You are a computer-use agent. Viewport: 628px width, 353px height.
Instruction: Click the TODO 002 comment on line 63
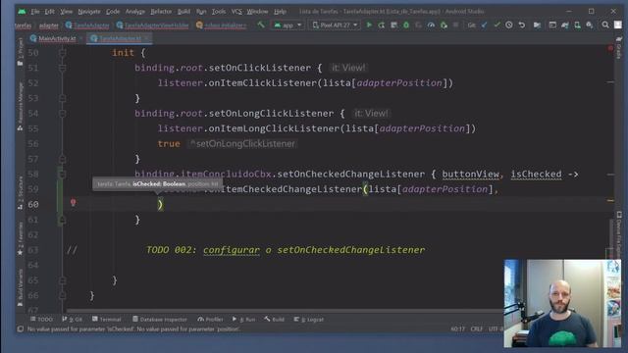tap(286, 250)
